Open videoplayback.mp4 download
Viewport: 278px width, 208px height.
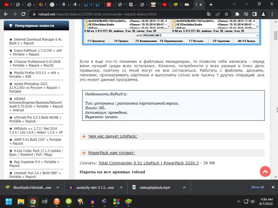[x=151, y=187]
